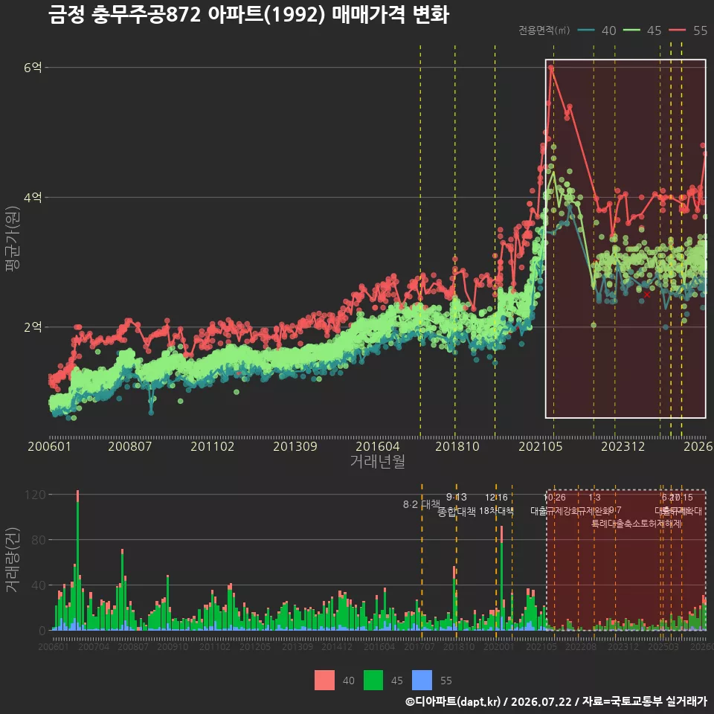714x714 pixels.
Task: Click the '10.26' policy date annotation
Action: [555, 498]
